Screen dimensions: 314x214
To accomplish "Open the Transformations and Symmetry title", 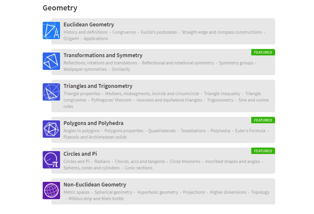I will [x=103, y=55].
